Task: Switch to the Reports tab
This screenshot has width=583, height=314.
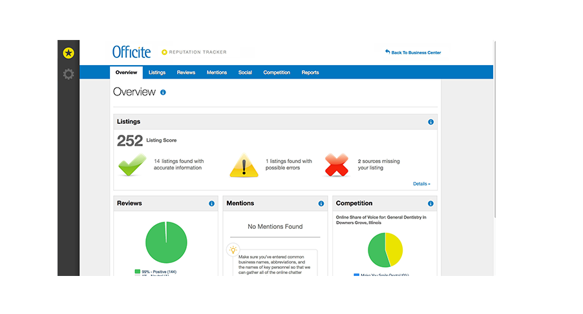Action: point(310,72)
